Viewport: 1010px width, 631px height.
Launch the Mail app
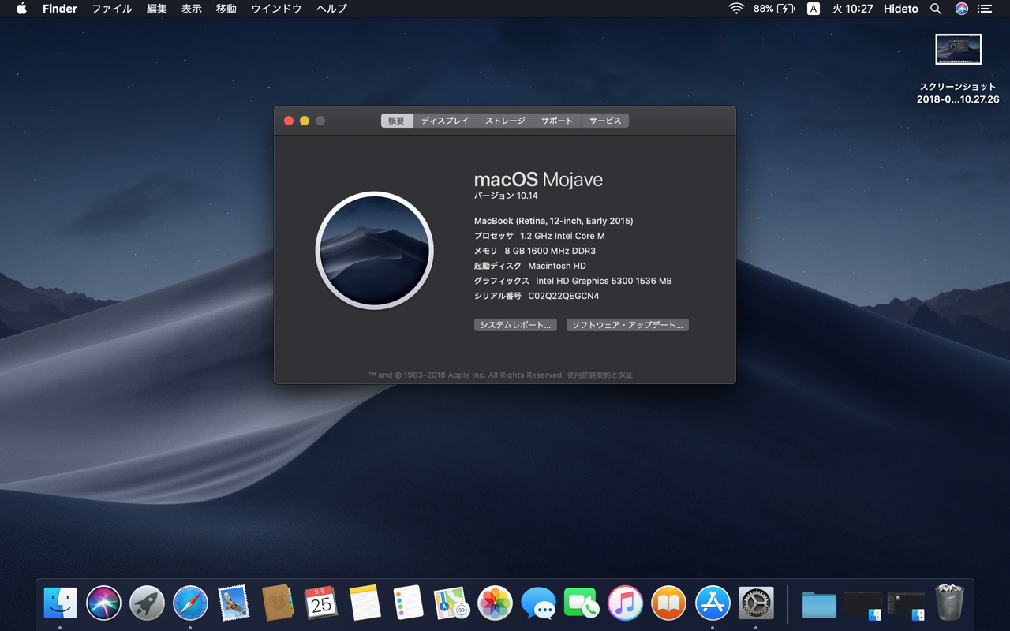click(234, 603)
